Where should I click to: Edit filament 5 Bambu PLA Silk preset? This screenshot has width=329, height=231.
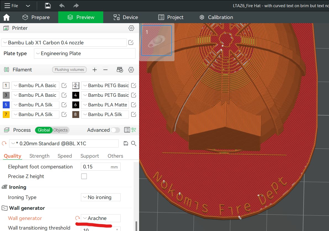coord(64,105)
